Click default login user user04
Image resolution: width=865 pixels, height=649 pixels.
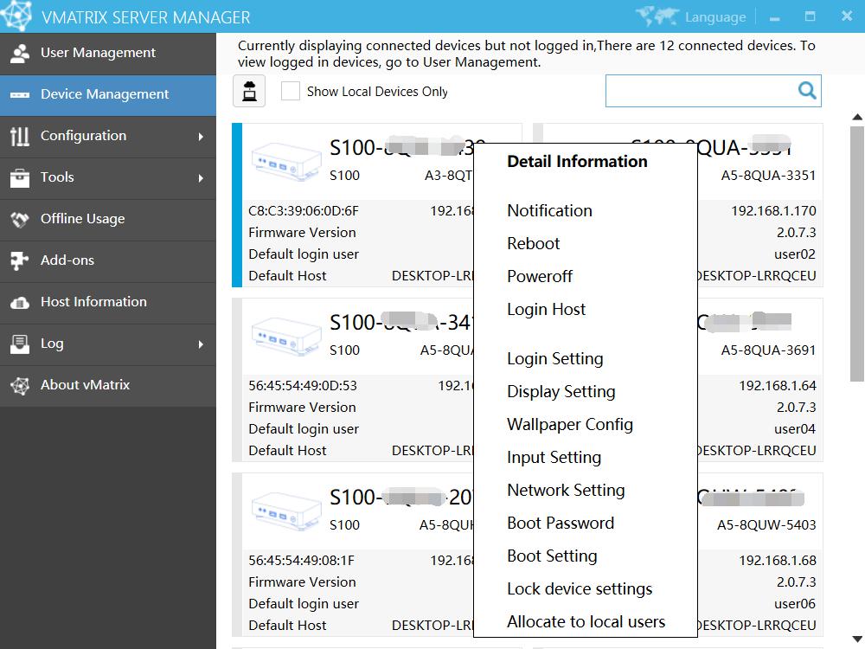[795, 429]
